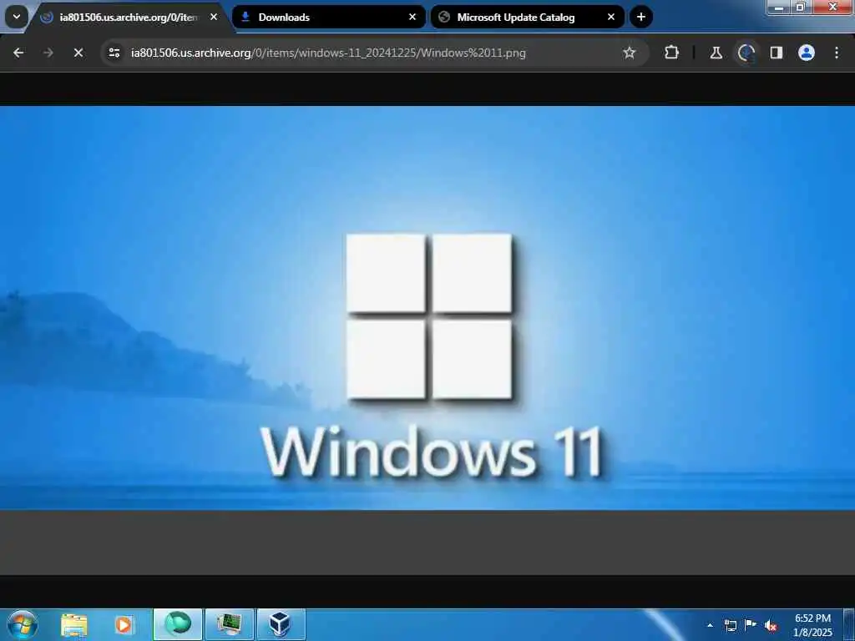Switch to the Microsoft Update Catalog tab
Screen dimensions: 855x641
(x=528, y=17)
